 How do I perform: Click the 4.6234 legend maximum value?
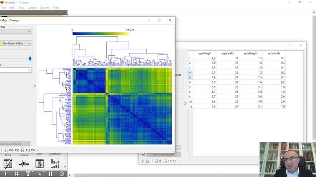130,30
